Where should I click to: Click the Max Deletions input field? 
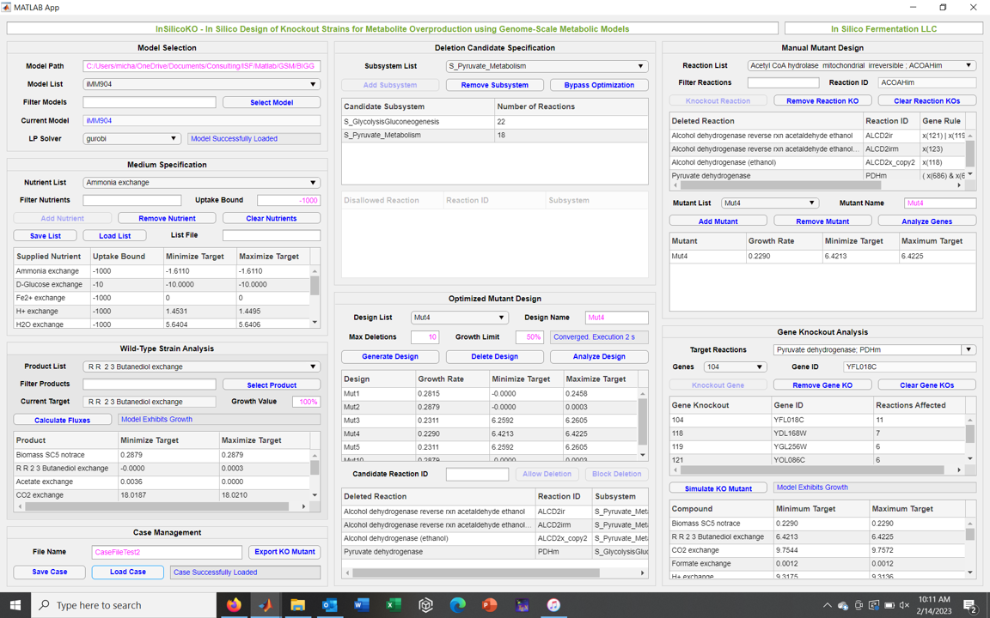click(x=425, y=337)
